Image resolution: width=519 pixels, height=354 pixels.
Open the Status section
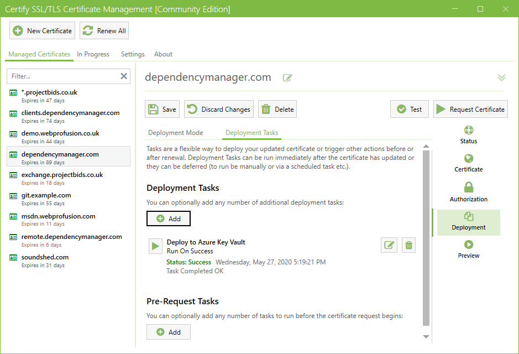click(468, 134)
